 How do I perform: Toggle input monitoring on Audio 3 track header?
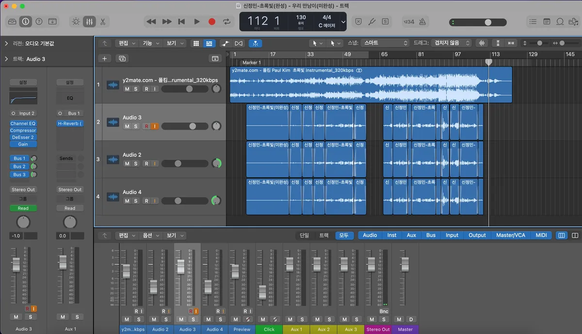[155, 126]
